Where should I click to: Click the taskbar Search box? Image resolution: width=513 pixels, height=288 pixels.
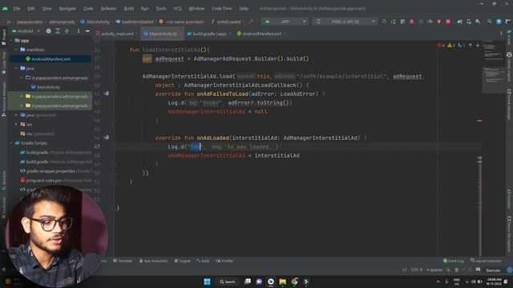(228, 282)
